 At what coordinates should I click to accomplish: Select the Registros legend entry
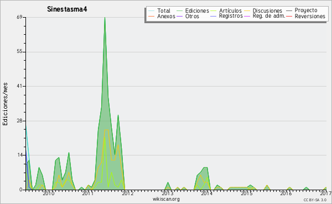click(231, 16)
